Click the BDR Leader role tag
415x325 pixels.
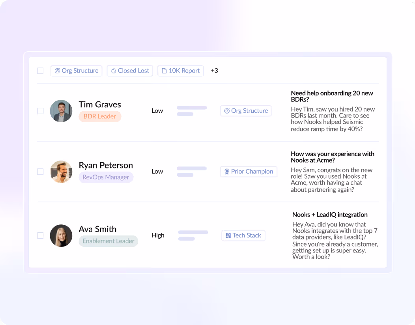click(100, 116)
